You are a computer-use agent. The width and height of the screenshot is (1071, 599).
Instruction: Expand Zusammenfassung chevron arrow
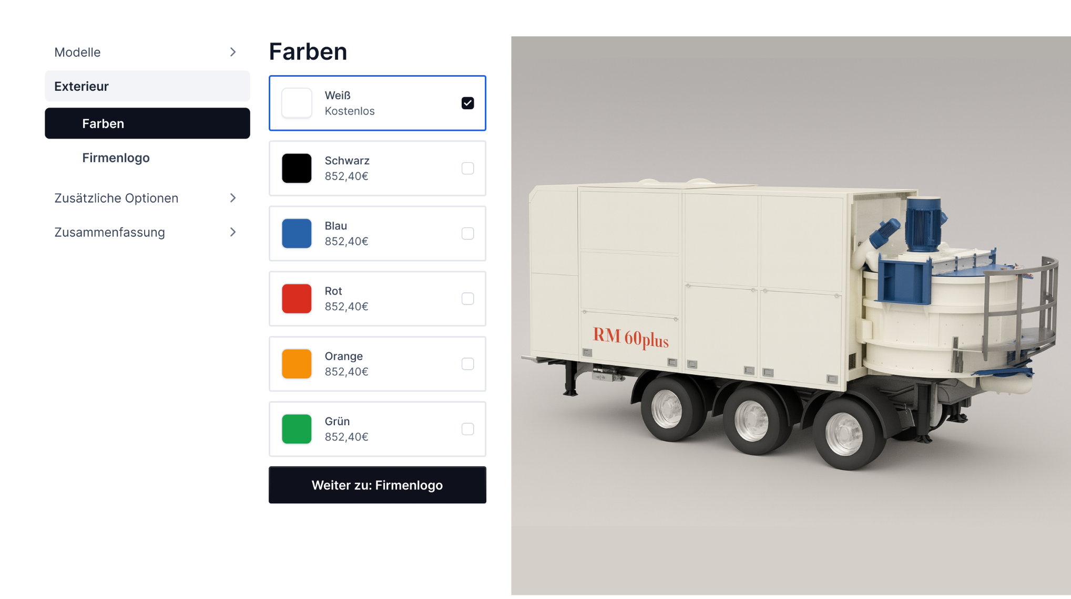233,232
